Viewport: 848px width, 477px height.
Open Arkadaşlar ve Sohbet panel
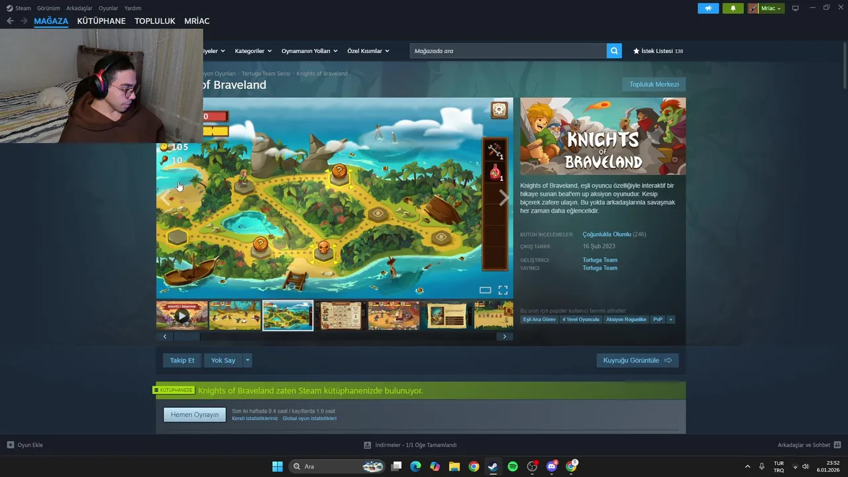point(810,445)
